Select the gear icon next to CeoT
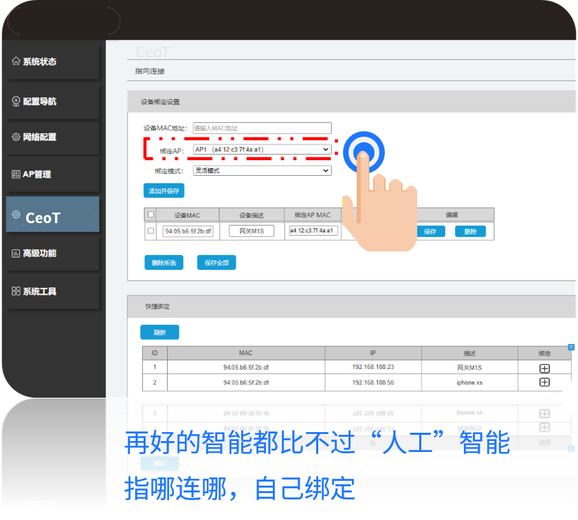Viewport: 578px width, 520px height. pos(16,214)
